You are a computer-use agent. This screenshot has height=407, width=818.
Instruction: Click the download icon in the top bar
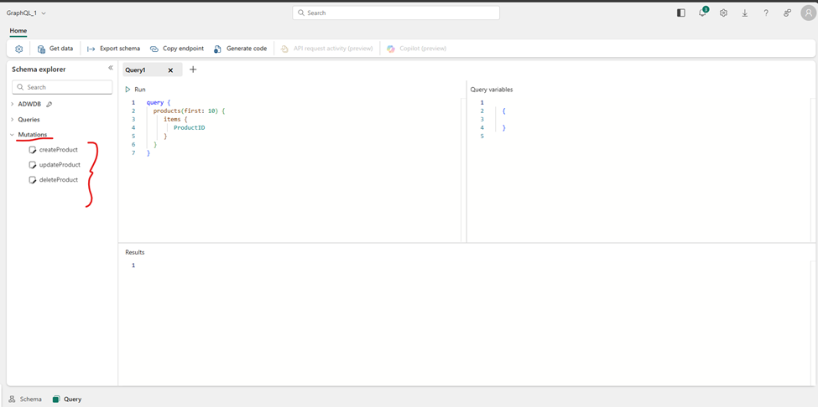click(x=744, y=13)
